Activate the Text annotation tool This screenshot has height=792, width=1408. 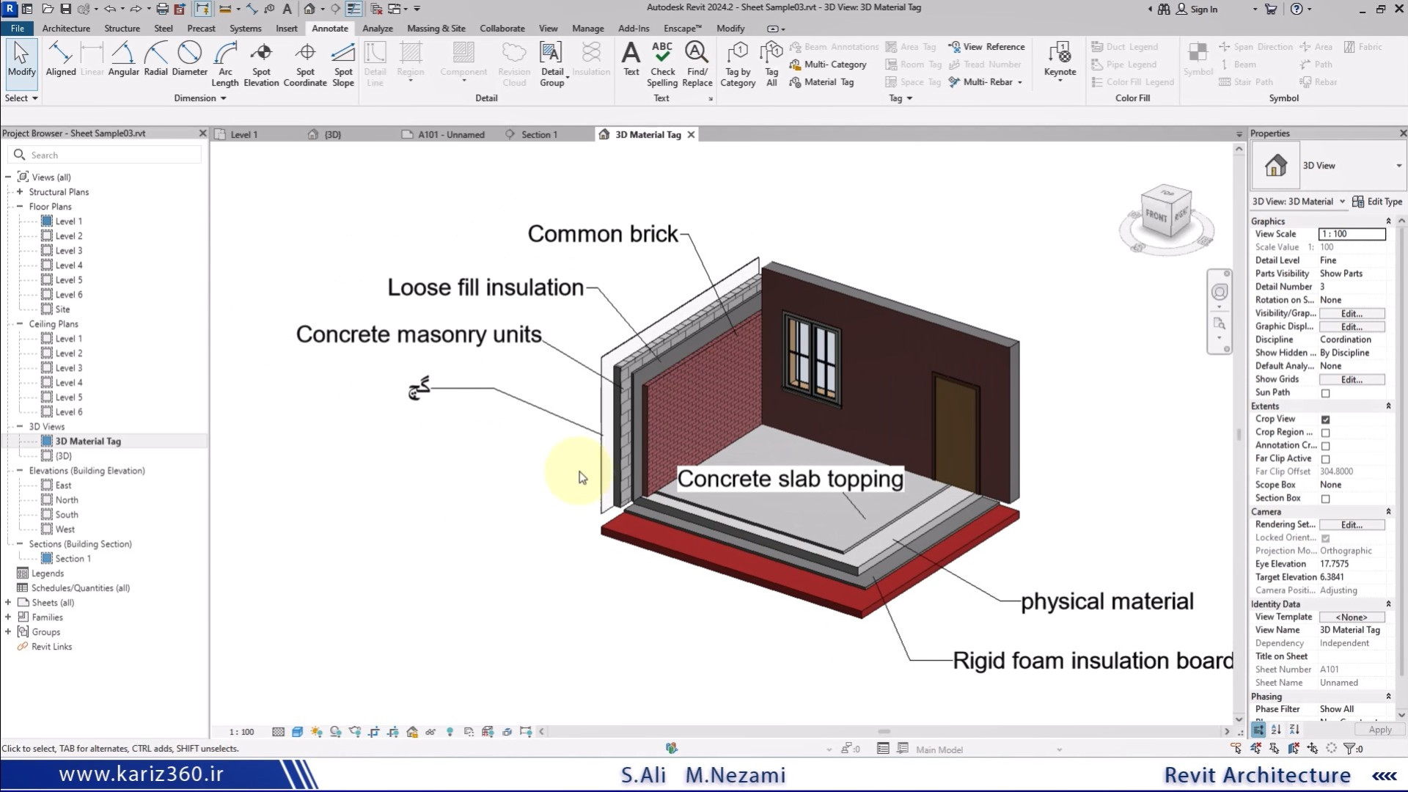[x=631, y=59]
